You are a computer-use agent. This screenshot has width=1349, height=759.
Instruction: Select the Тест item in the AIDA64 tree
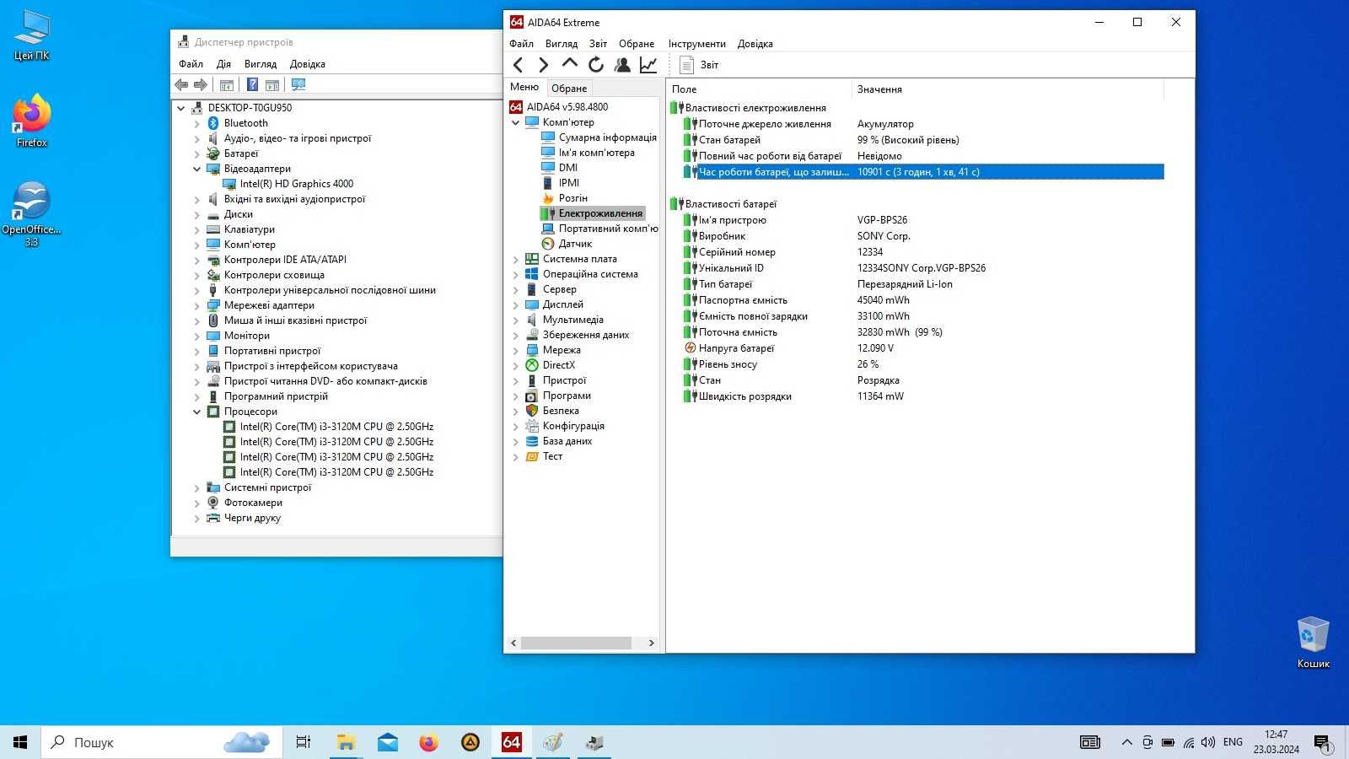[552, 456]
